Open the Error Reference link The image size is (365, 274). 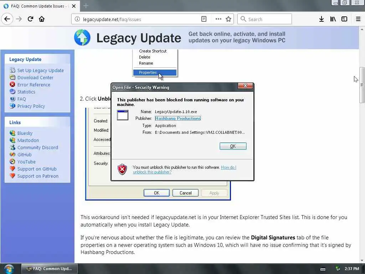coord(34,85)
